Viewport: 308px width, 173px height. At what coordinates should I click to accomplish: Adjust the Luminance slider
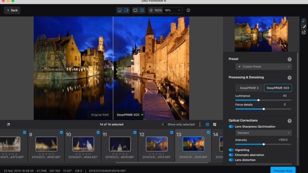(x=263, y=100)
